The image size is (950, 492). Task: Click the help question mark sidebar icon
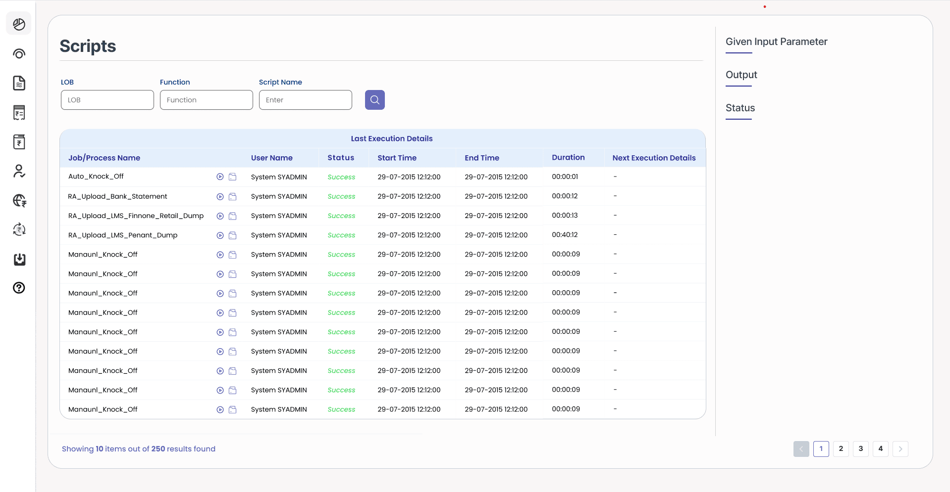coord(19,288)
